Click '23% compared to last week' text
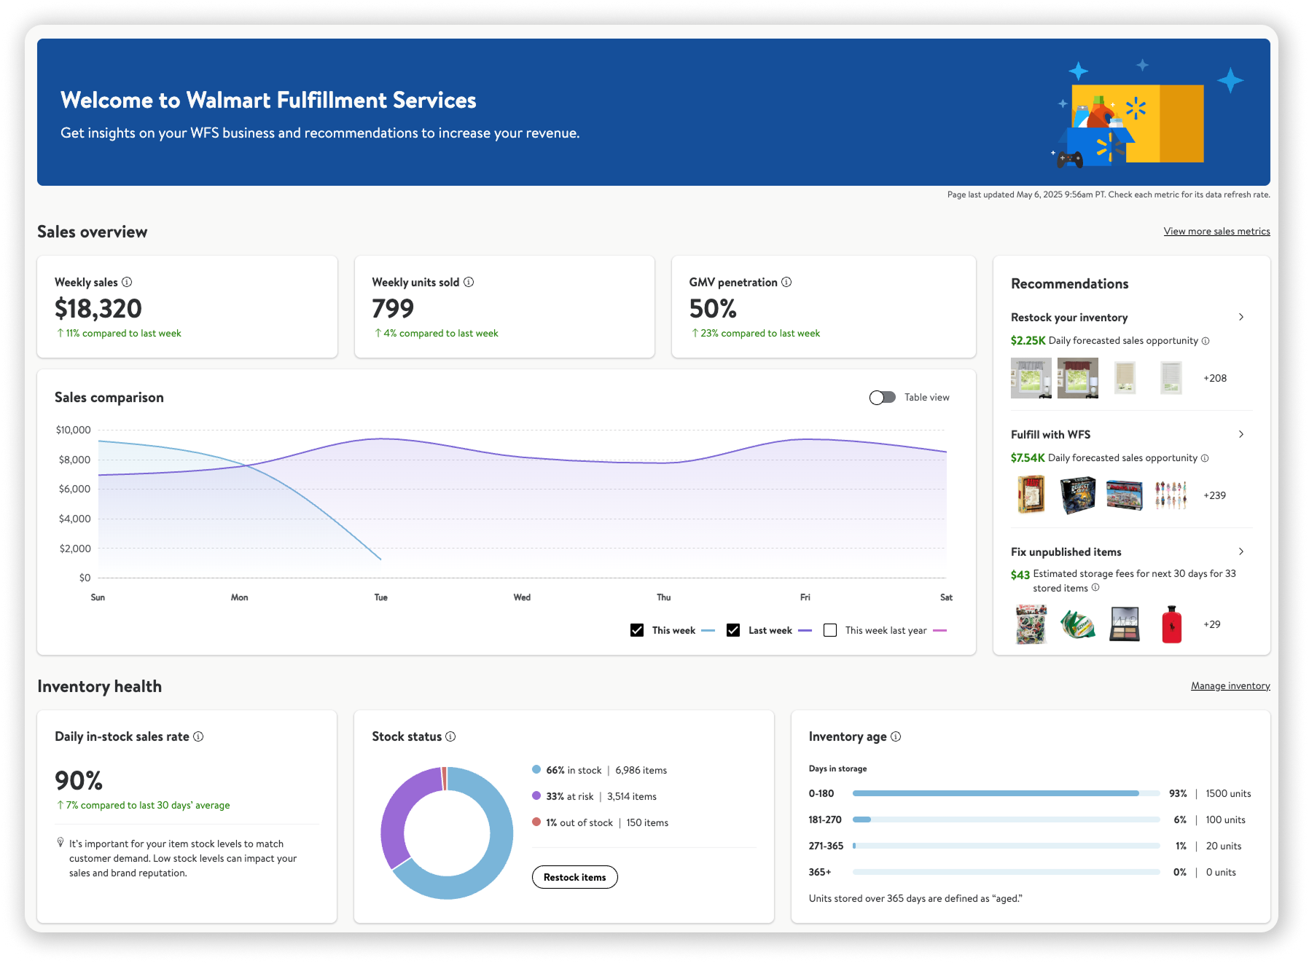 click(x=760, y=333)
